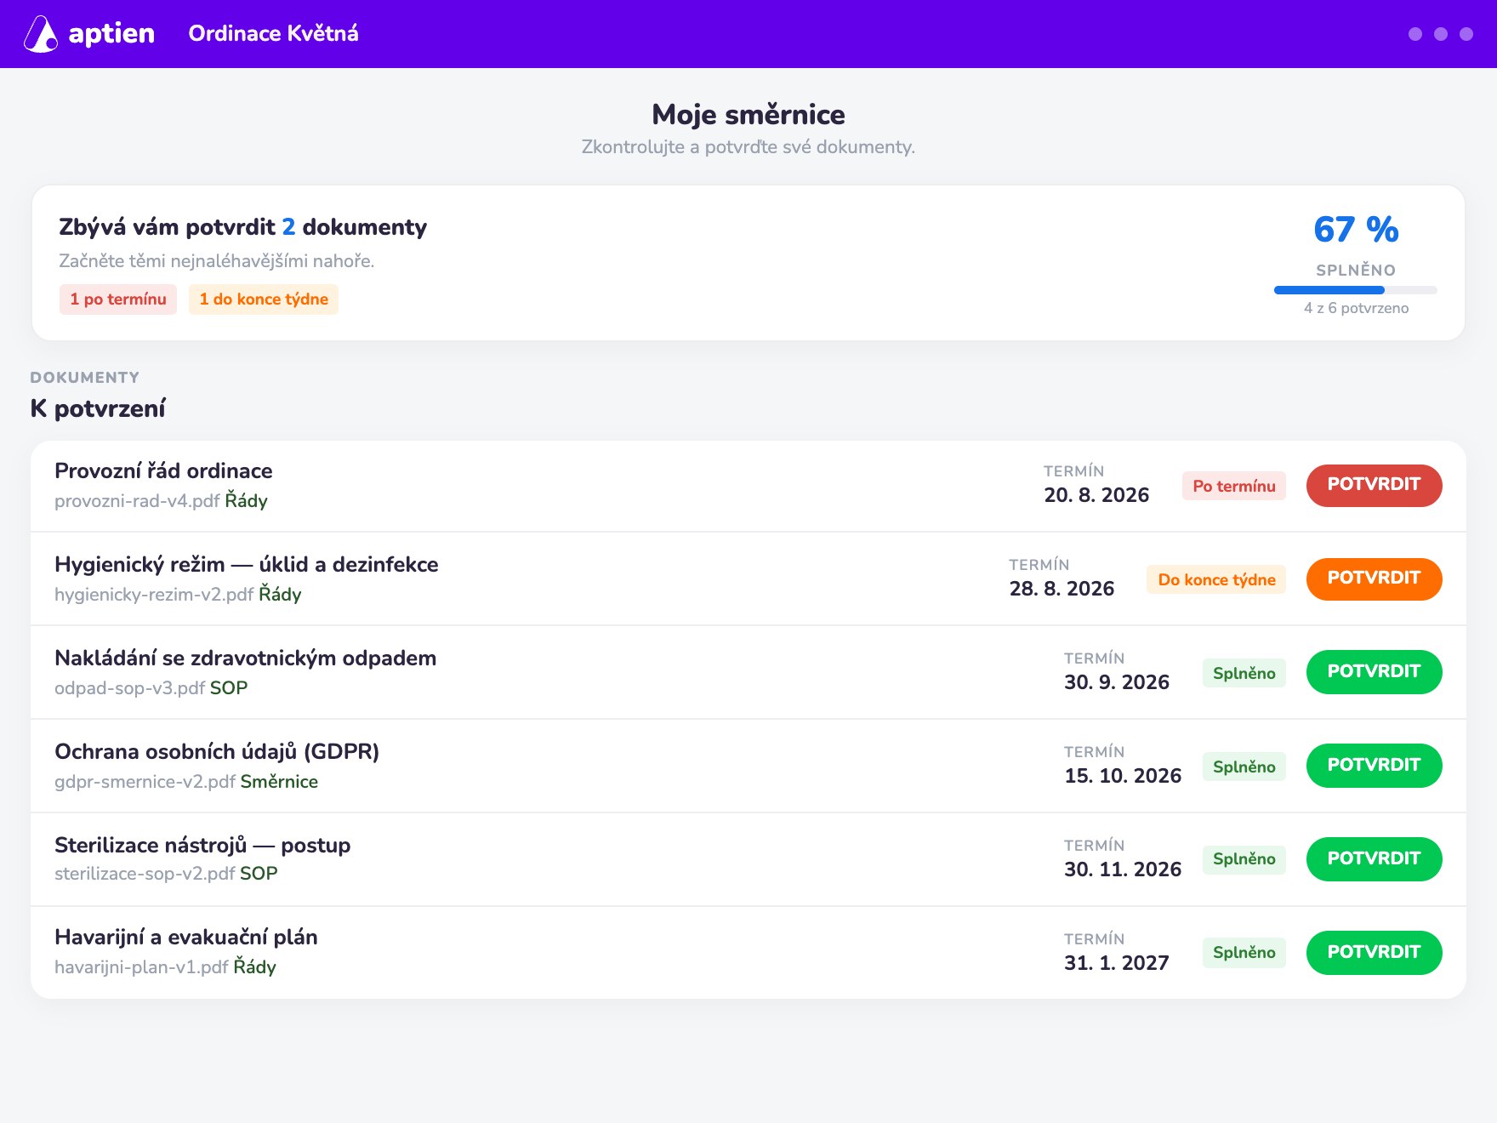Click the 67 % completion figure
Viewport: 1497px width, 1123px height.
[x=1356, y=230]
